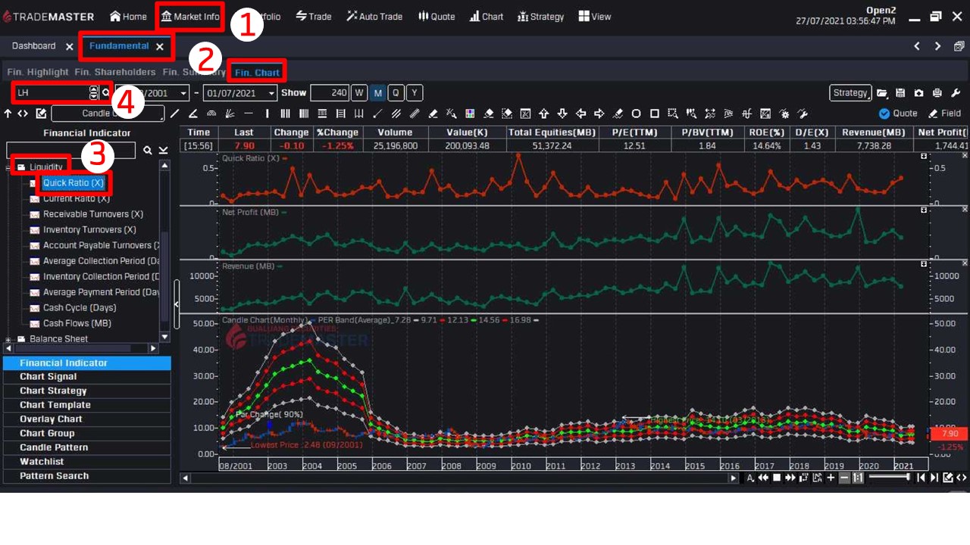Open the Chart menu
This screenshot has width=970, height=545.
coord(486,17)
